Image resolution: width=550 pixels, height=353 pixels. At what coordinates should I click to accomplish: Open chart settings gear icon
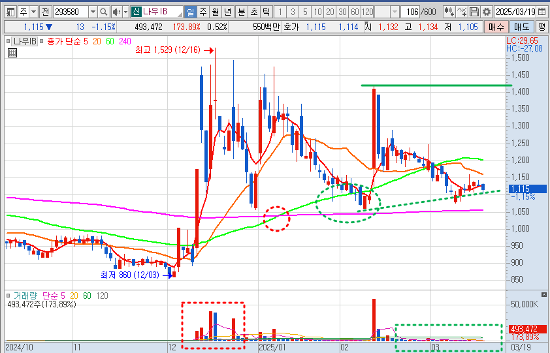(x=486, y=12)
